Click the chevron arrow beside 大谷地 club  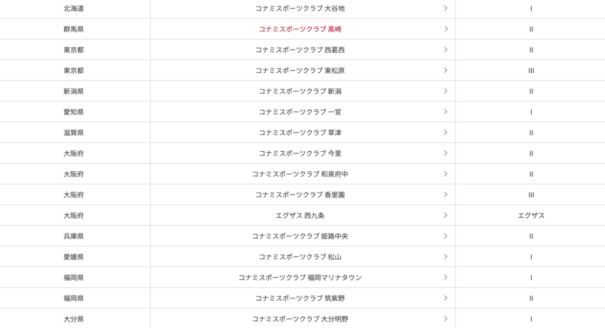coord(445,8)
